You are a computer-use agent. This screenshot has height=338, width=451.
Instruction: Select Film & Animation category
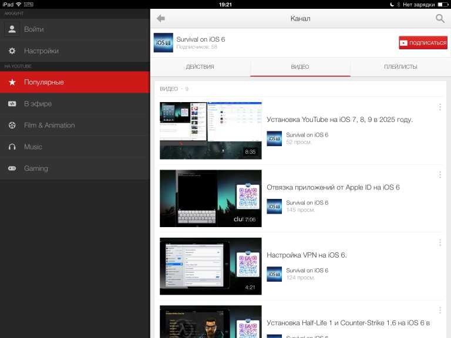(x=75, y=126)
